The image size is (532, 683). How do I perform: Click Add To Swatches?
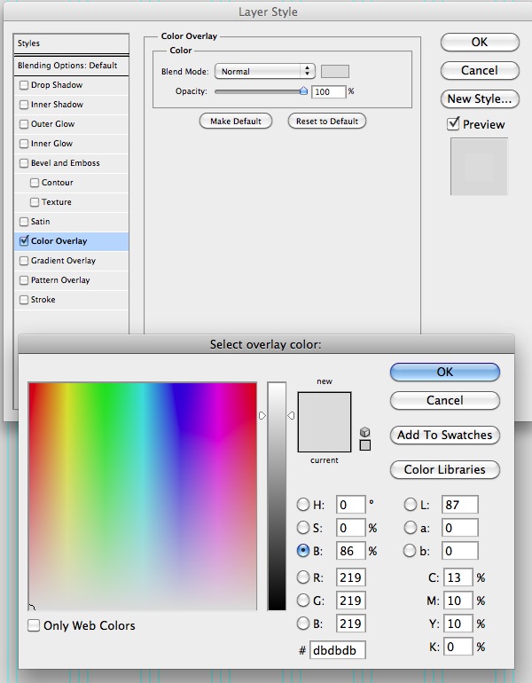coord(445,435)
